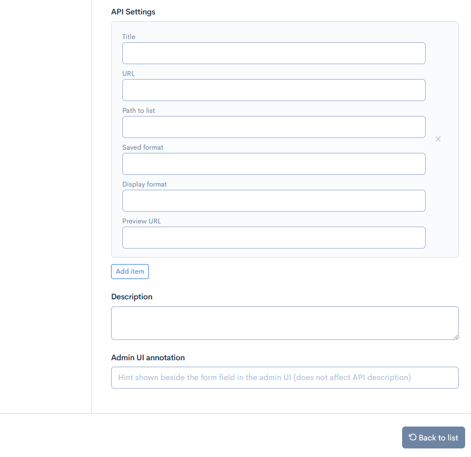Click the Admin UI annotation heading
Viewport: 471px width, 457px height.
(x=148, y=358)
